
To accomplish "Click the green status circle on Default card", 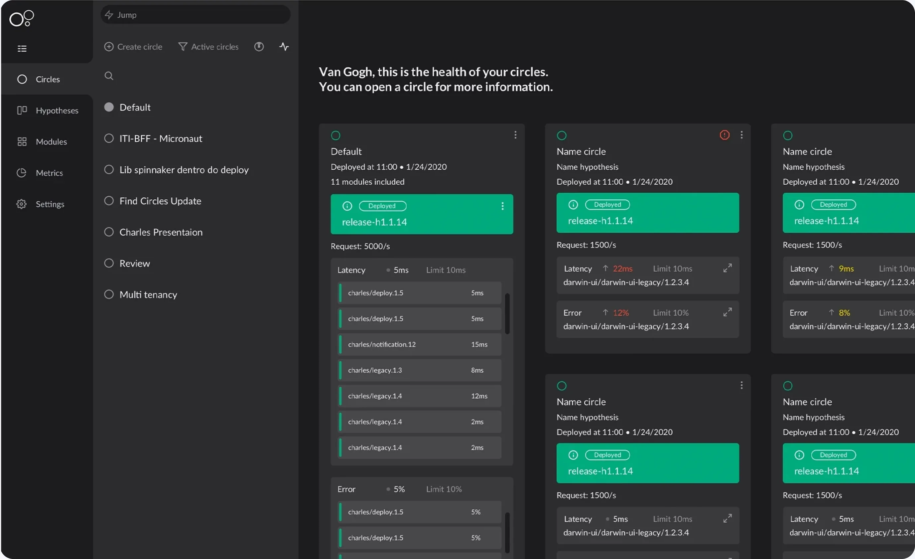I will click(x=336, y=135).
